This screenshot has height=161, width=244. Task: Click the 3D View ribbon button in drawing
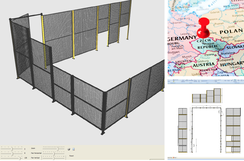[199, 81]
